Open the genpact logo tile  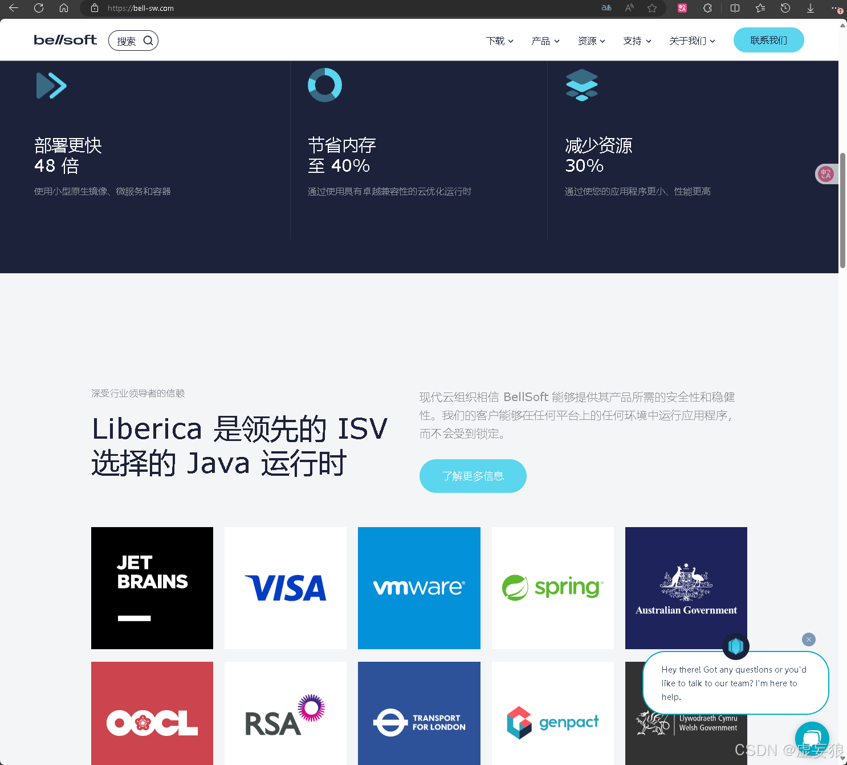click(553, 713)
